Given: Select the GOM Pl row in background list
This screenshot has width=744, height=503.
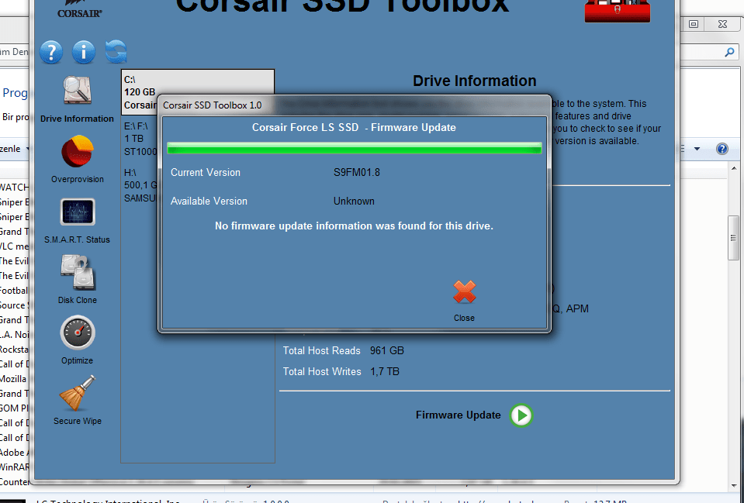Looking at the screenshot, I should (14, 408).
